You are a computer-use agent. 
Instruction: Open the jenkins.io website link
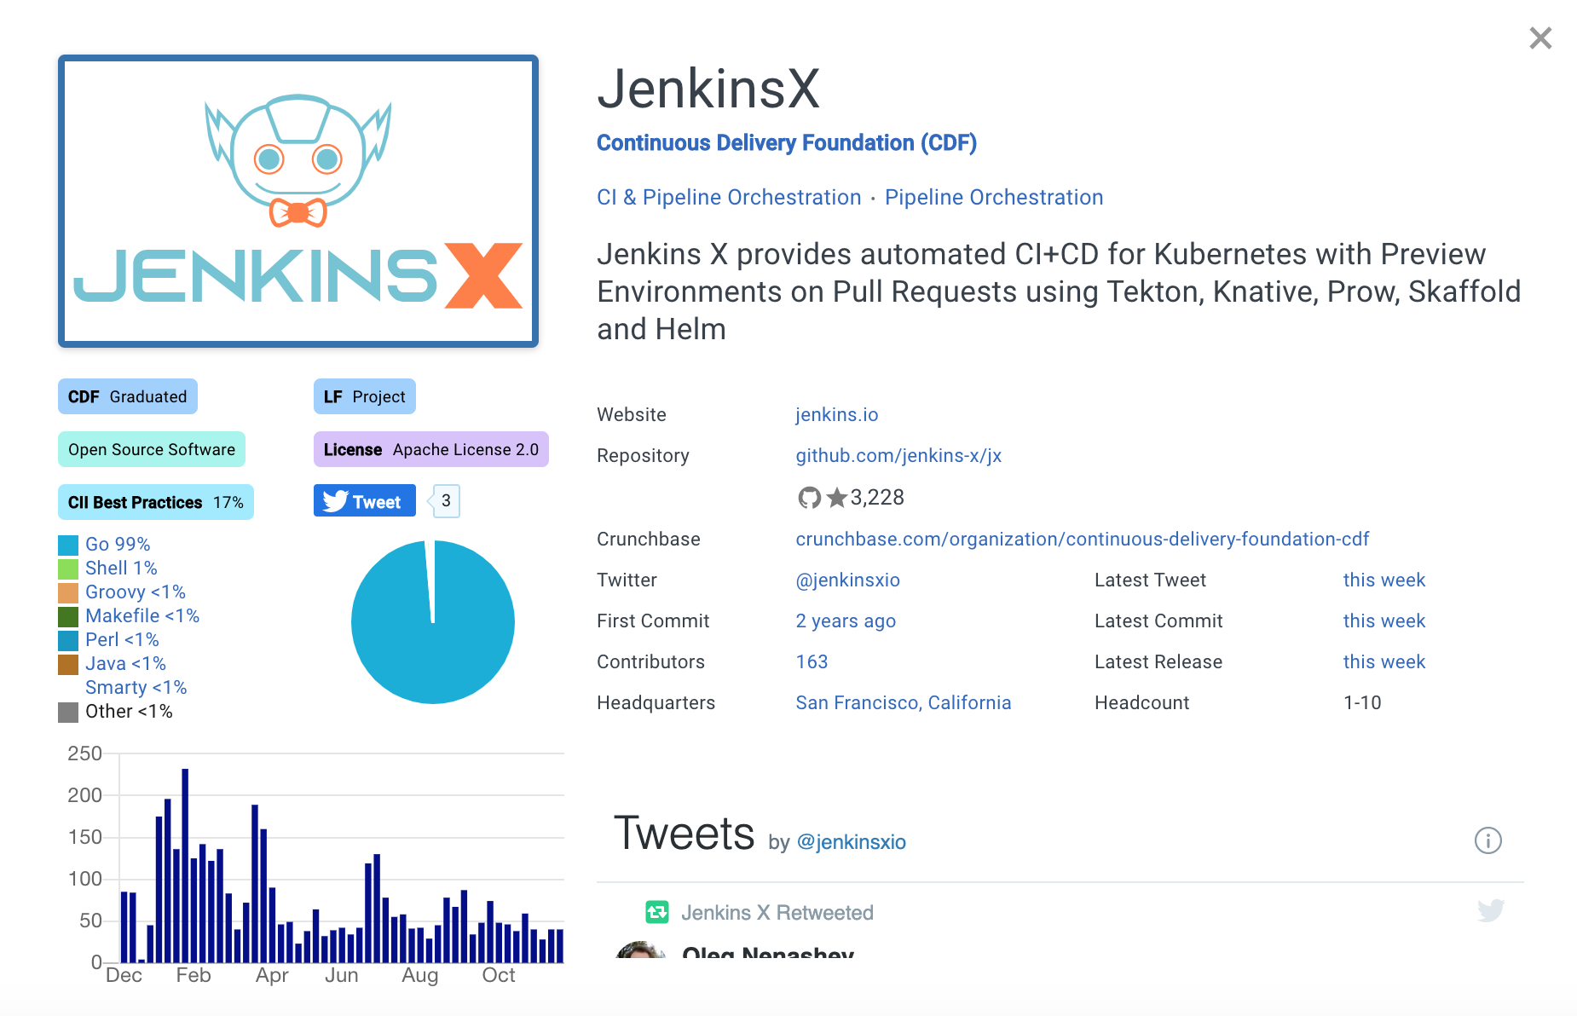[x=836, y=415]
